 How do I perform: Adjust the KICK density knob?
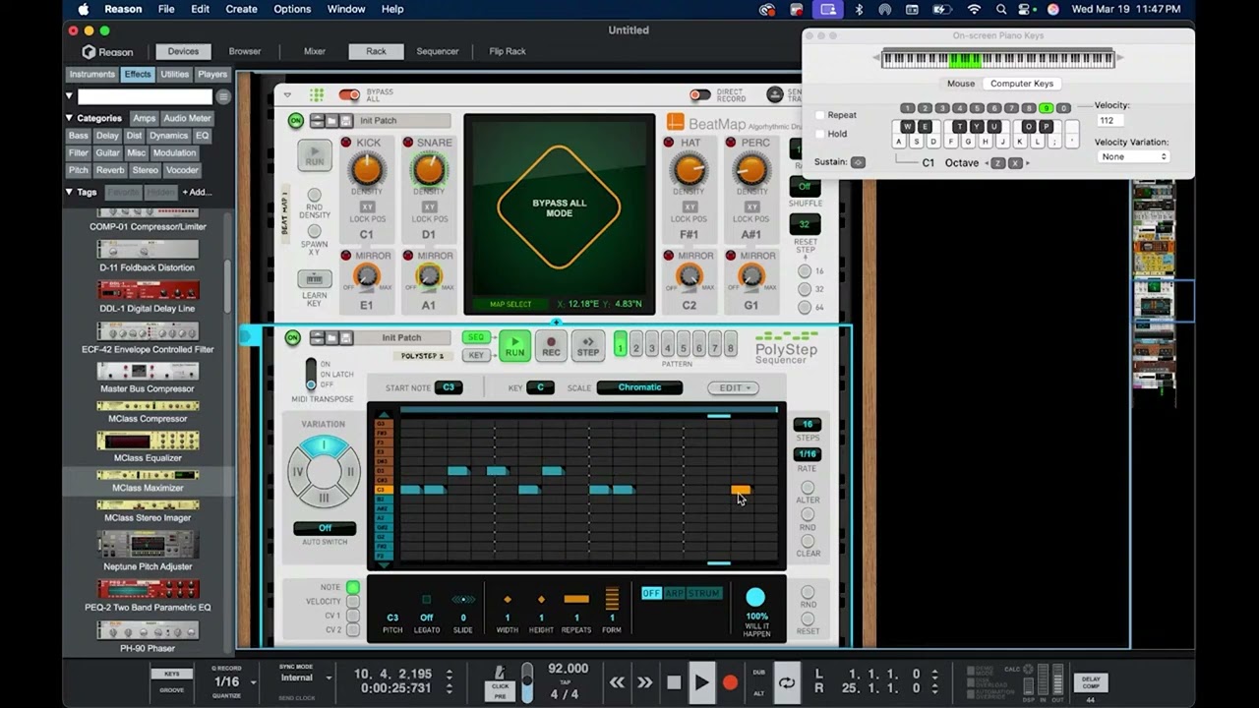[x=367, y=170]
